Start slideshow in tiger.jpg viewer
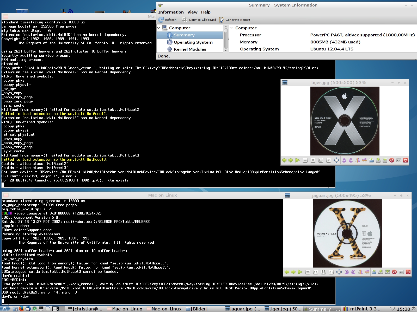 [x=298, y=160]
